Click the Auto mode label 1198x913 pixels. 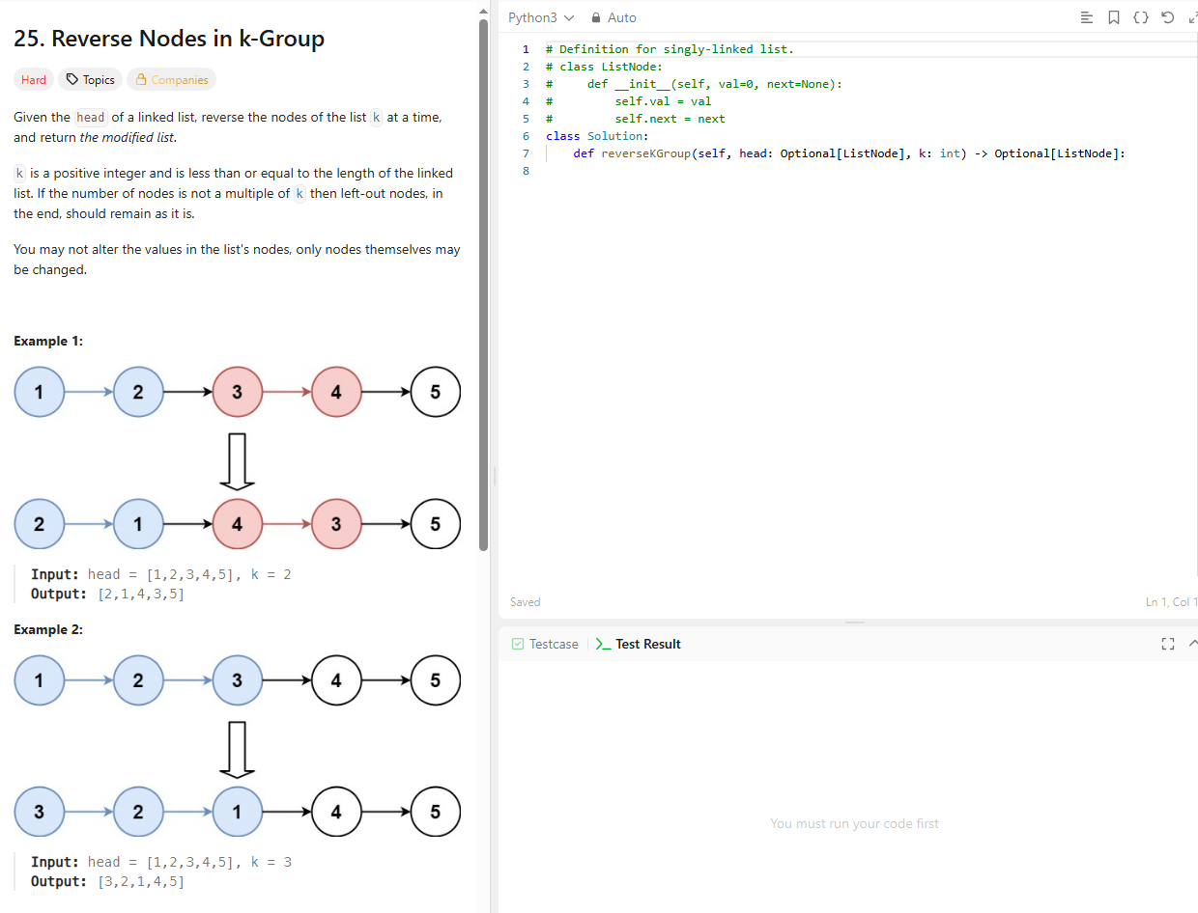click(x=622, y=17)
